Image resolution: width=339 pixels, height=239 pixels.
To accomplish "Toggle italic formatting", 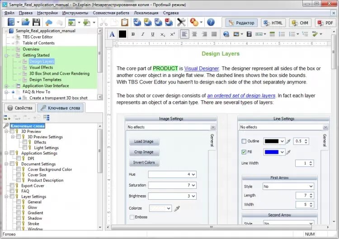I will pos(143,34).
